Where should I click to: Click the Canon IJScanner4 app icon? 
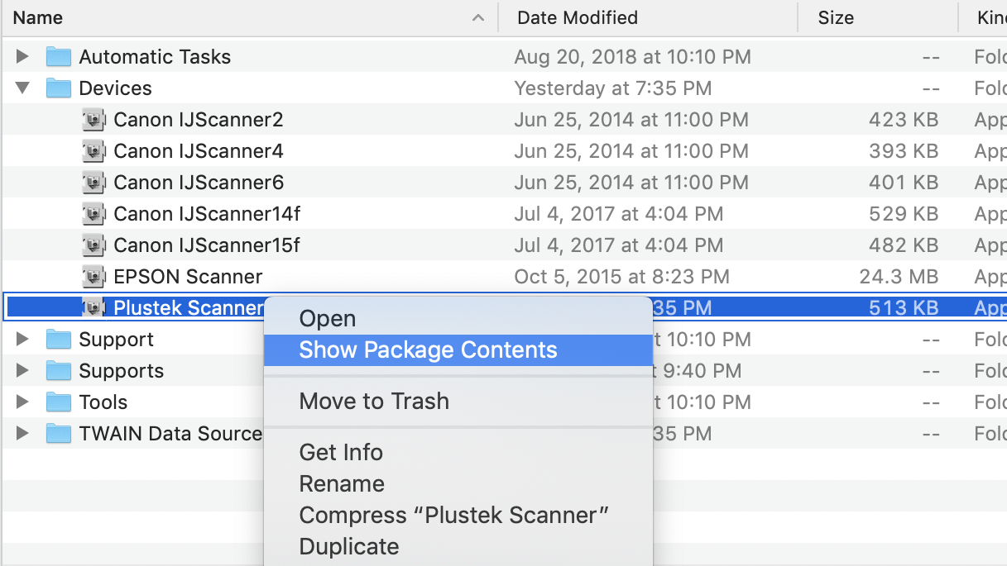point(94,151)
